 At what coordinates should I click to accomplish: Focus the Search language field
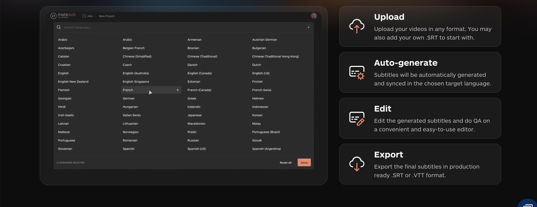(x=183, y=27)
